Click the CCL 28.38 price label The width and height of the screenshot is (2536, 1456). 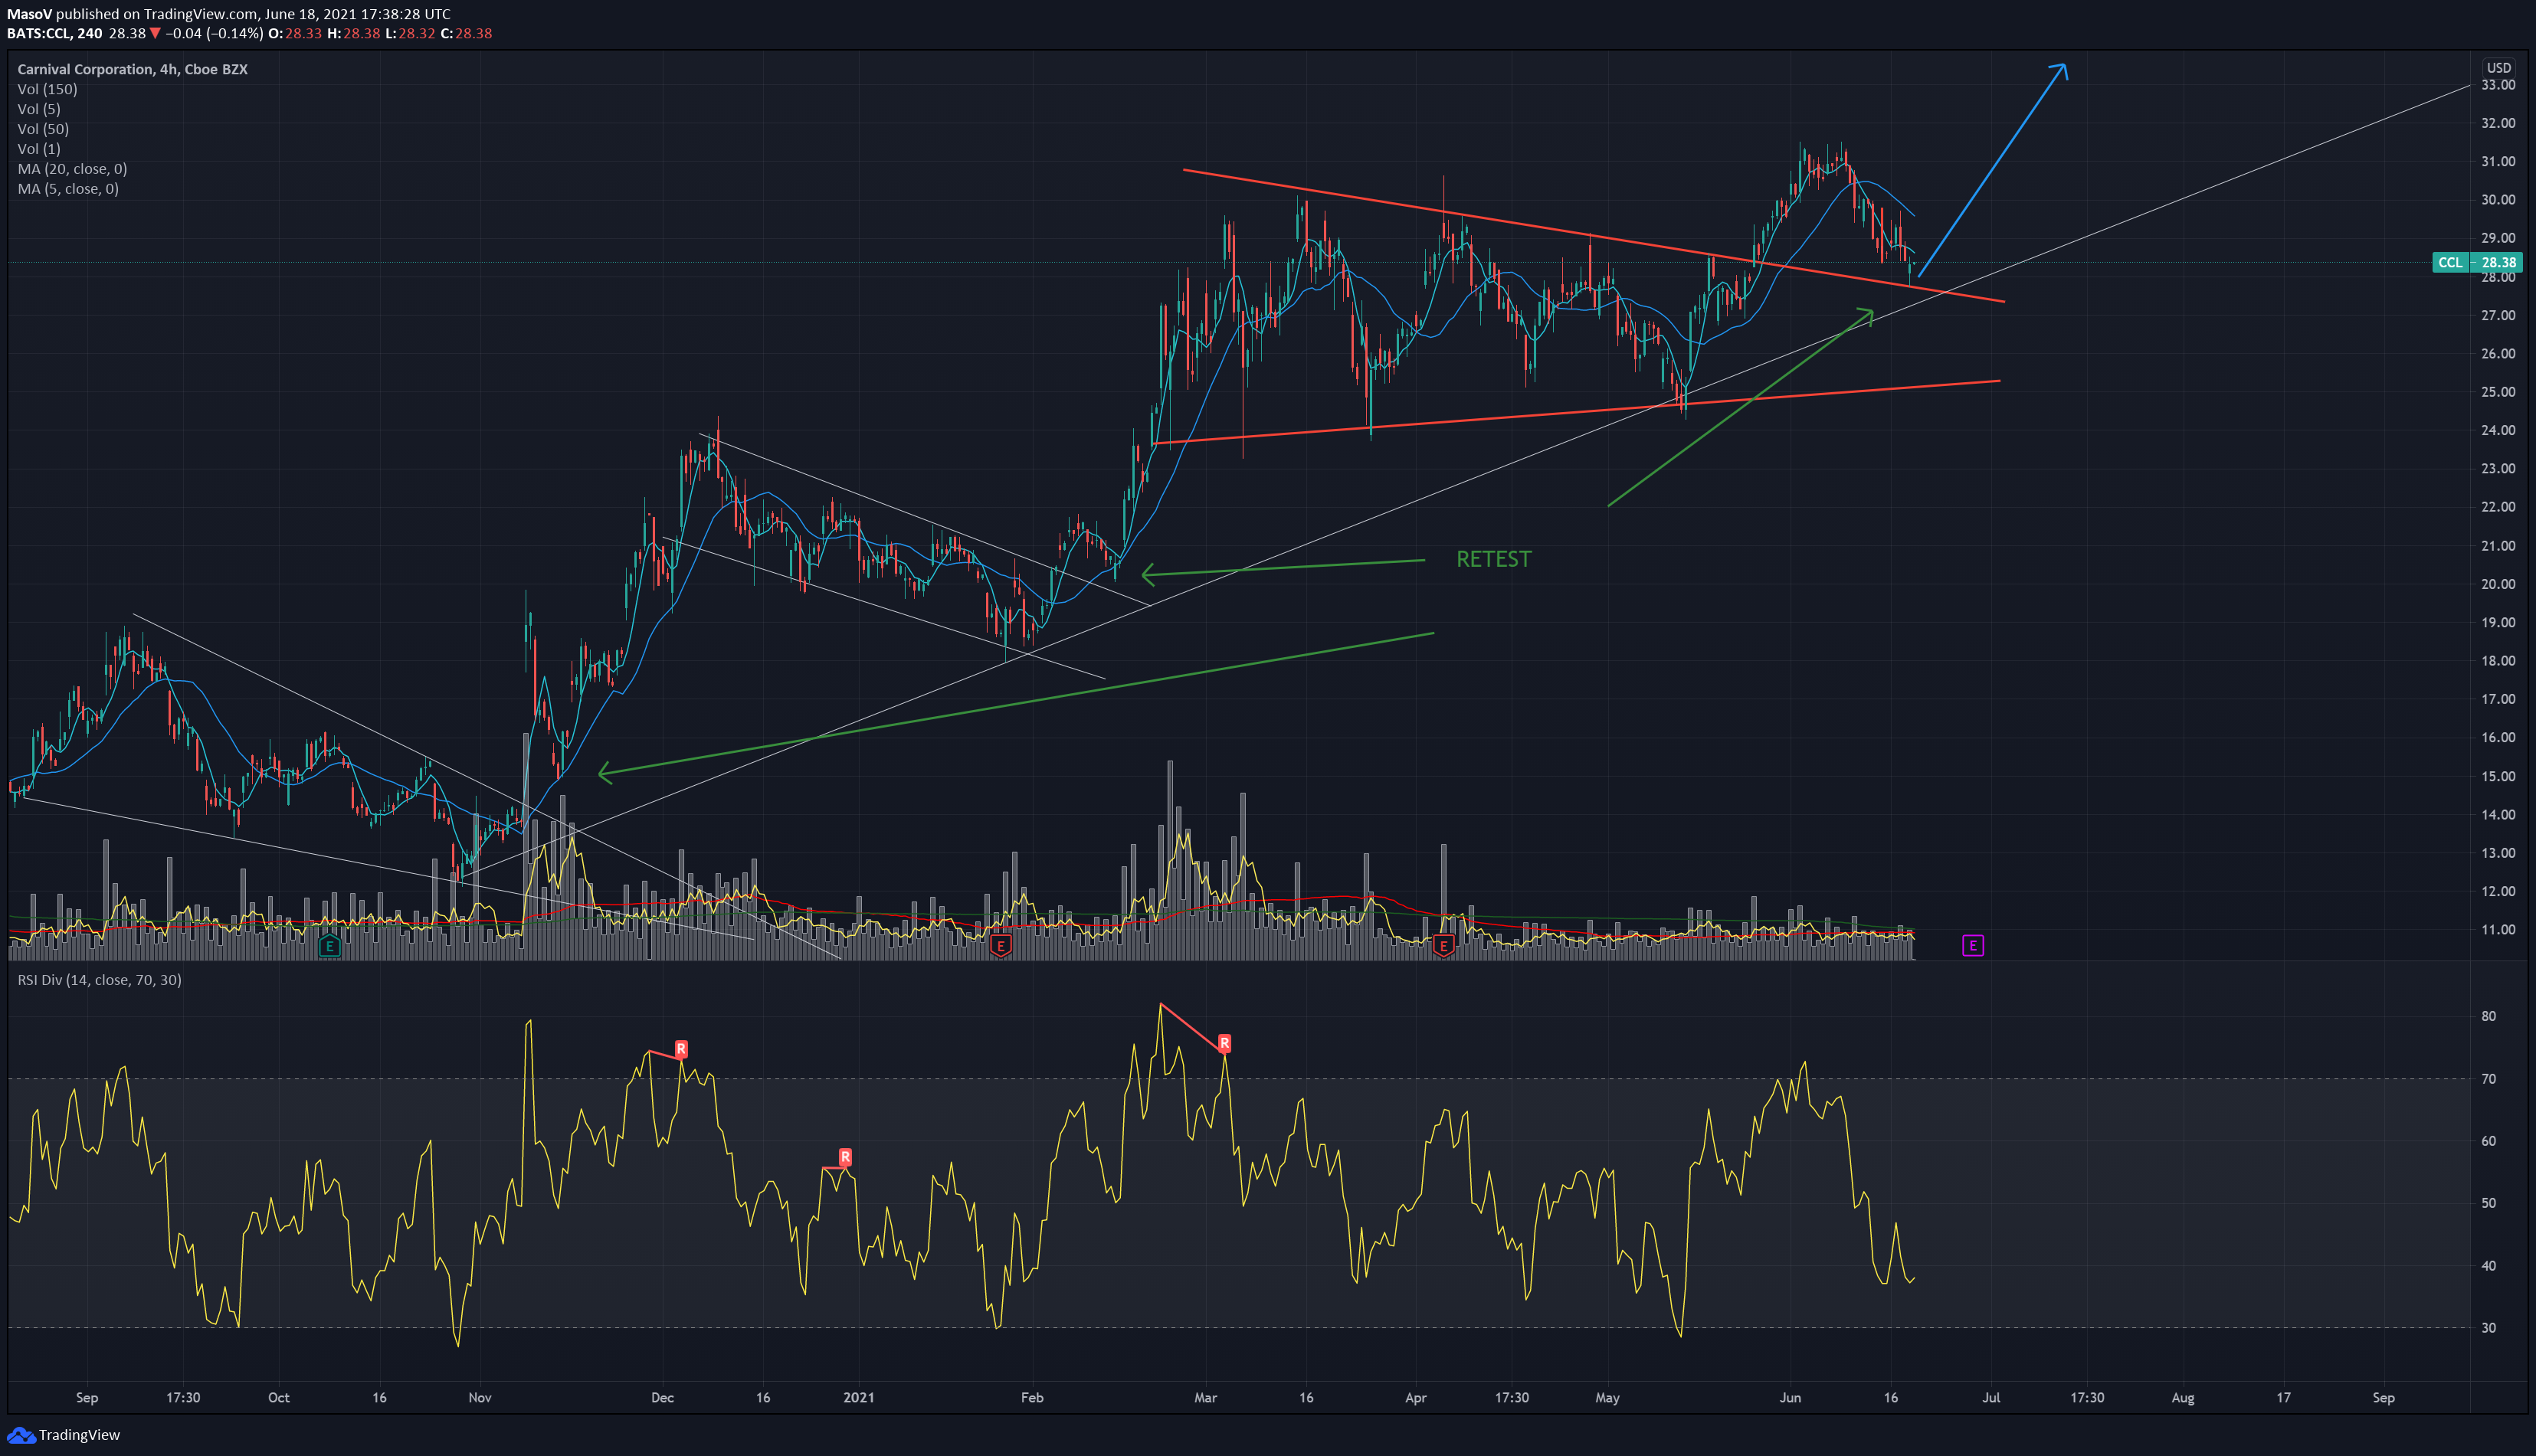click(2477, 263)
